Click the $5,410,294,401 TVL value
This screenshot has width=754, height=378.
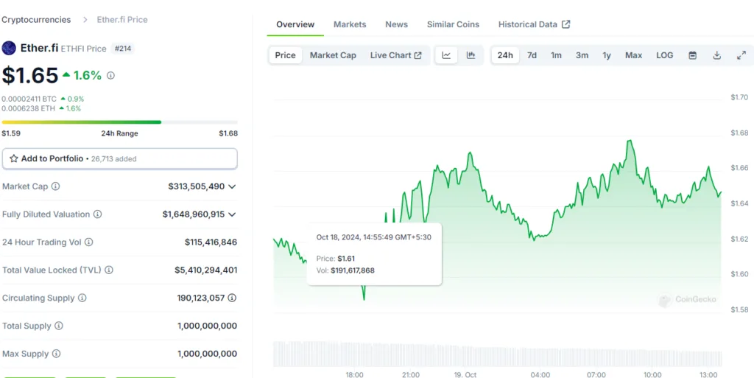206,270
